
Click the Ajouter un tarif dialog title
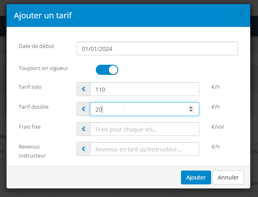coord(43,15)
